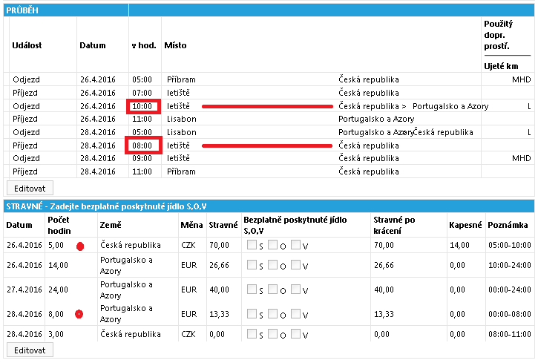Select Lisabon in the 11:00 arrival row

coord(182,119)
